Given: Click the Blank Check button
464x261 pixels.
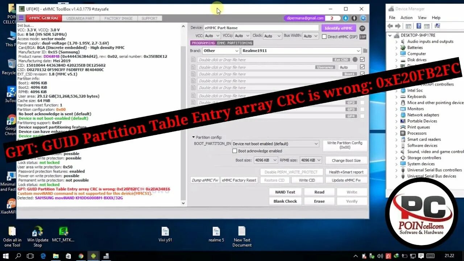Looking at the screenshot, I should pyautogui.click(x=285, y=201).
